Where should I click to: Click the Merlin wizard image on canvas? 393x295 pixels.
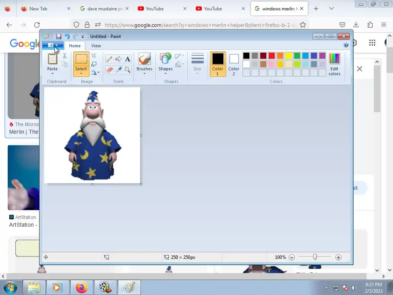click(93, 136)
